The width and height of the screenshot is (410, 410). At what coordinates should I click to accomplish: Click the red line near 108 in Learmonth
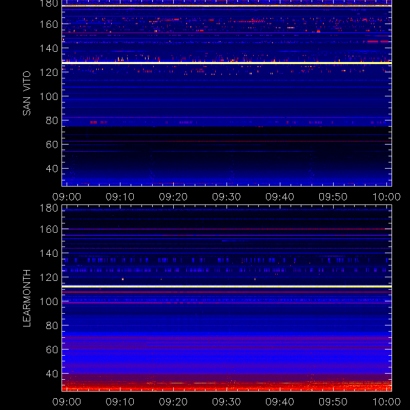(227, 292)
